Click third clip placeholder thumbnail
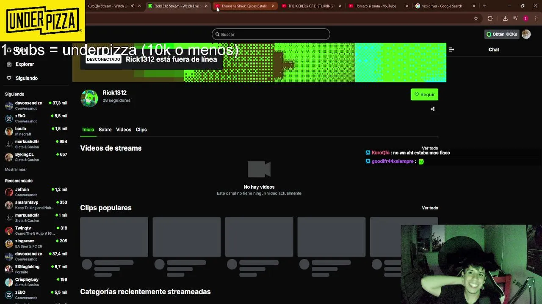This screenshot has width=542, height=304. pyautogui.click(x=259, y=237)
